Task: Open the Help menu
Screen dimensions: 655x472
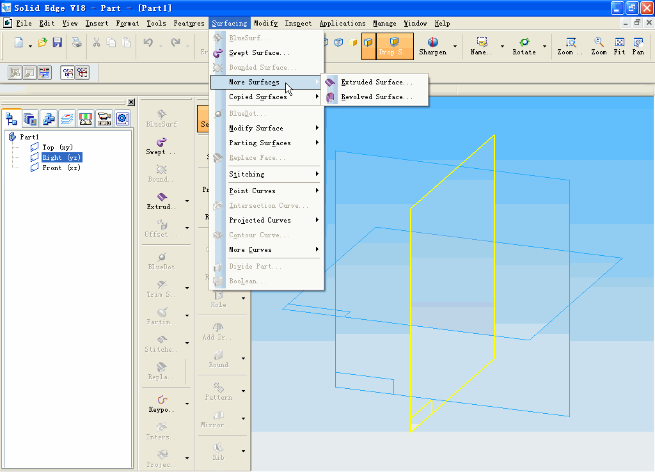Action: point(442,24)
